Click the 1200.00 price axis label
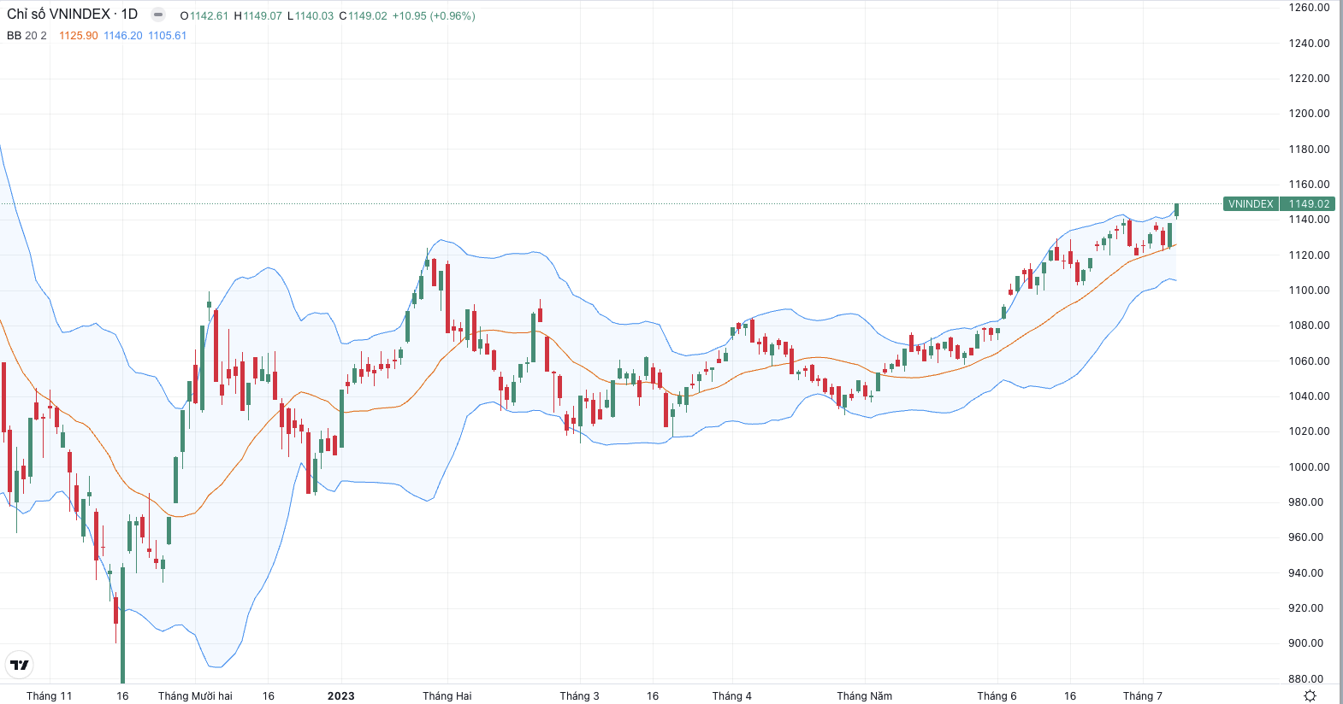1343x704 pixels. click(x=1310, y=114)
